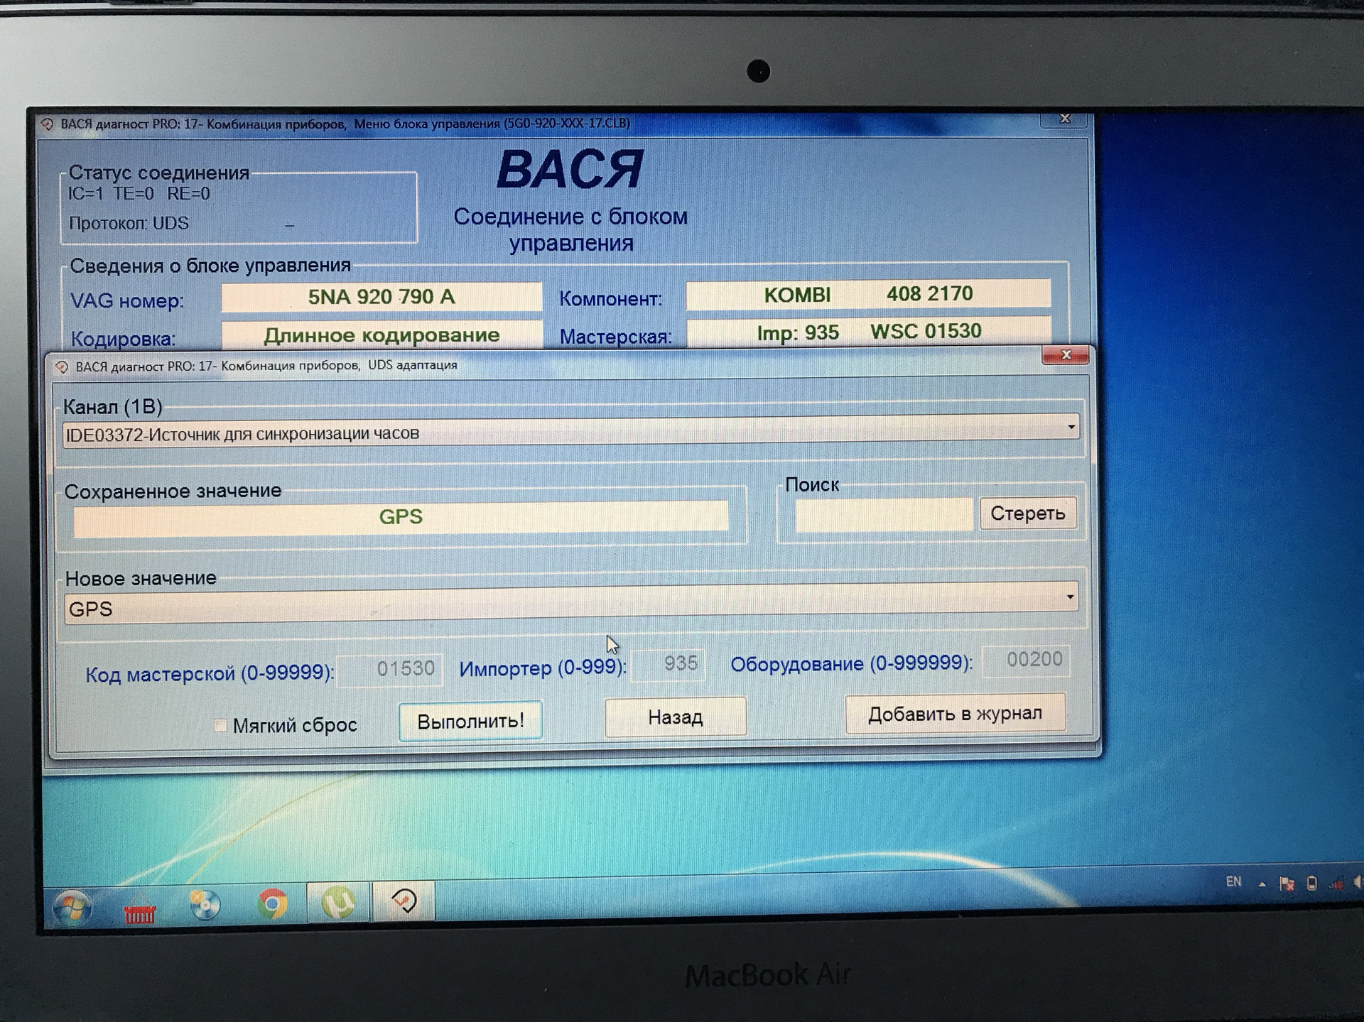Click the Оборудование number field
The image size is (1364, 1022).
point(1025,660)
